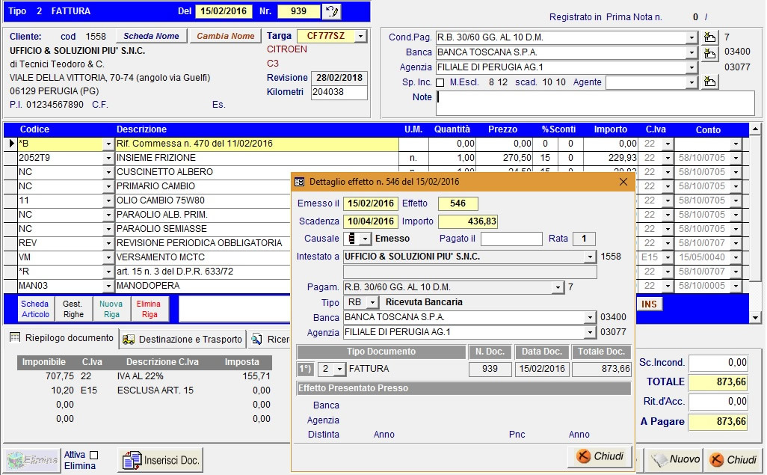
Task: Enable the Attiva Elimina checkbox
Action: click(x=93, y=455)
